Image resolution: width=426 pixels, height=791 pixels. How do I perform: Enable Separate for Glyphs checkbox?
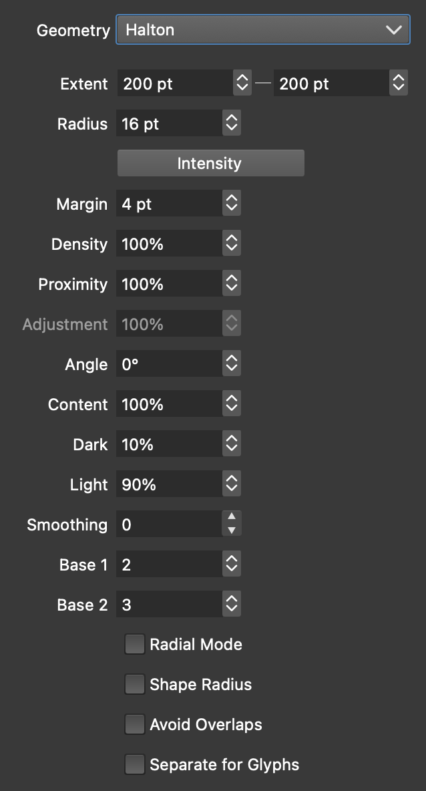coord(135,765)
